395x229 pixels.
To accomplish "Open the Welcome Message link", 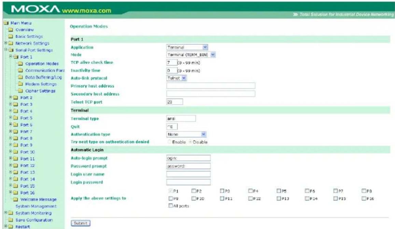I will pyautogui.click(x=39, y=200).
